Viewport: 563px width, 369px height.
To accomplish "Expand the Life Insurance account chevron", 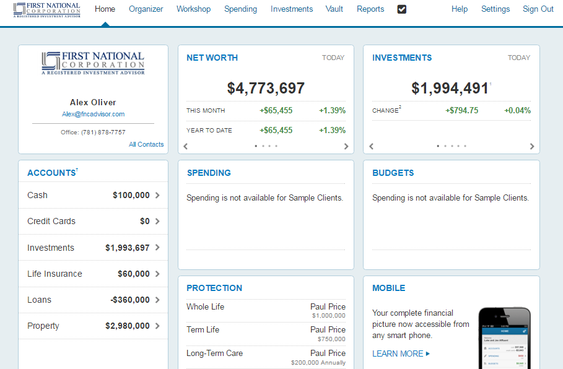I will (x=157, y=274).
